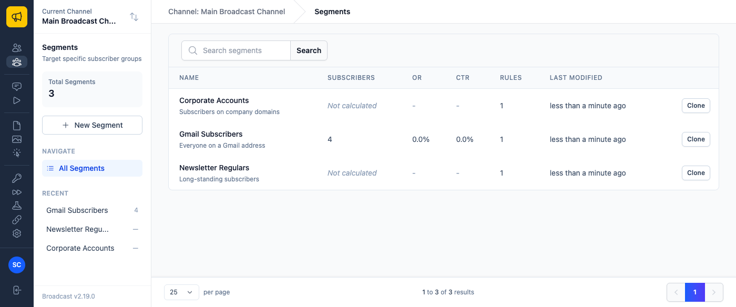Open the Settings gear icon

pos(17,233)
